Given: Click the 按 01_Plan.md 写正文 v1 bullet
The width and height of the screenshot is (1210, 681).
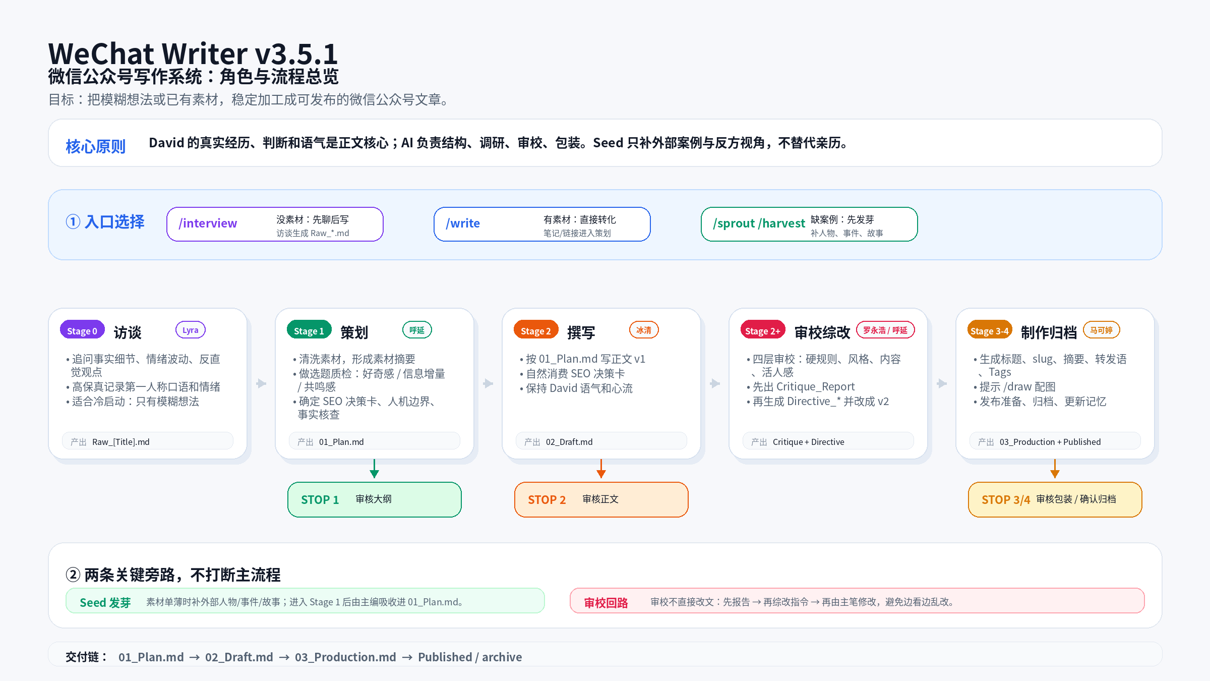Looking at the screenshot, I should pos(582,359).
